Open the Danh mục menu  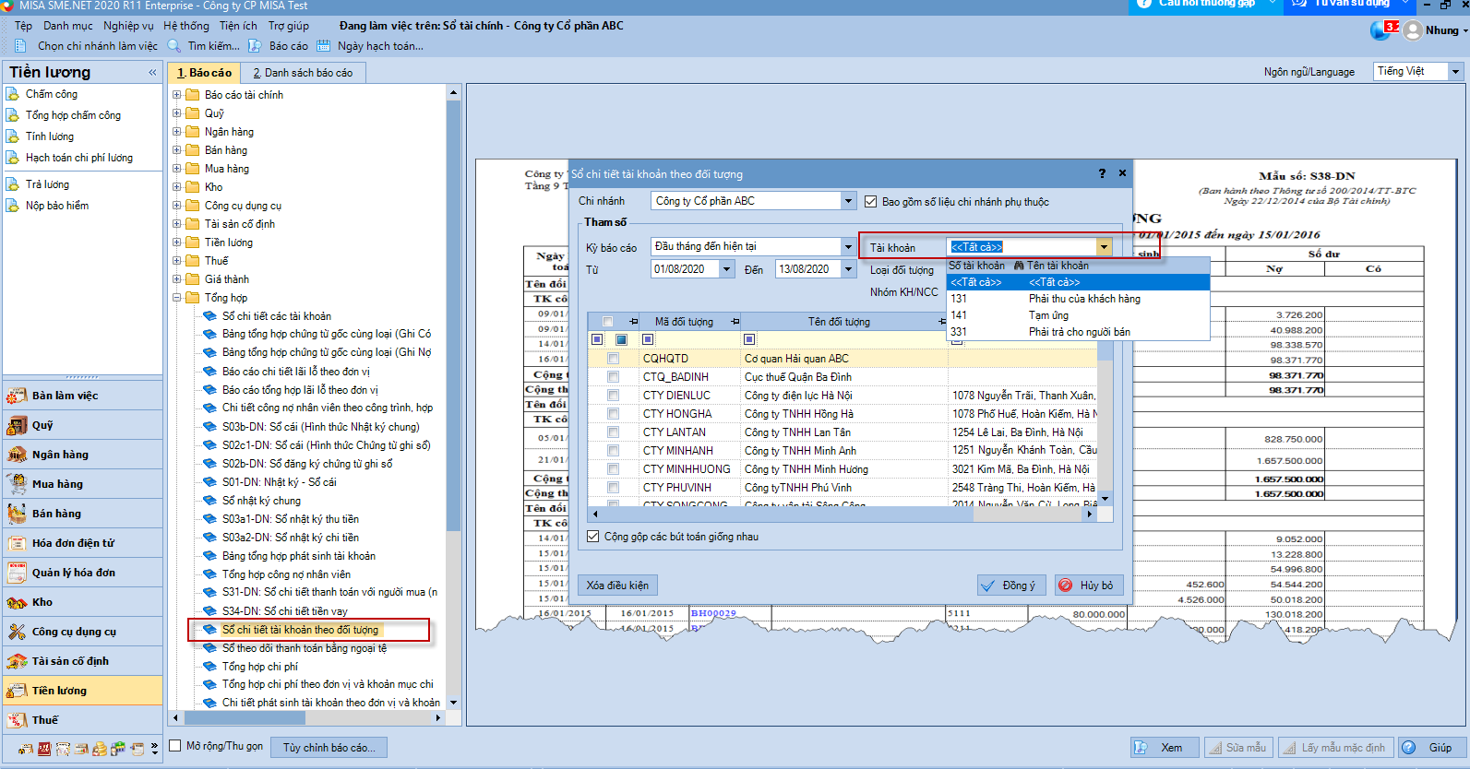coord(68,26)
